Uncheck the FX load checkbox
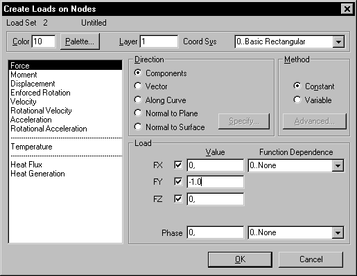This screenshot has width=357, height=276. click(178, 165)
